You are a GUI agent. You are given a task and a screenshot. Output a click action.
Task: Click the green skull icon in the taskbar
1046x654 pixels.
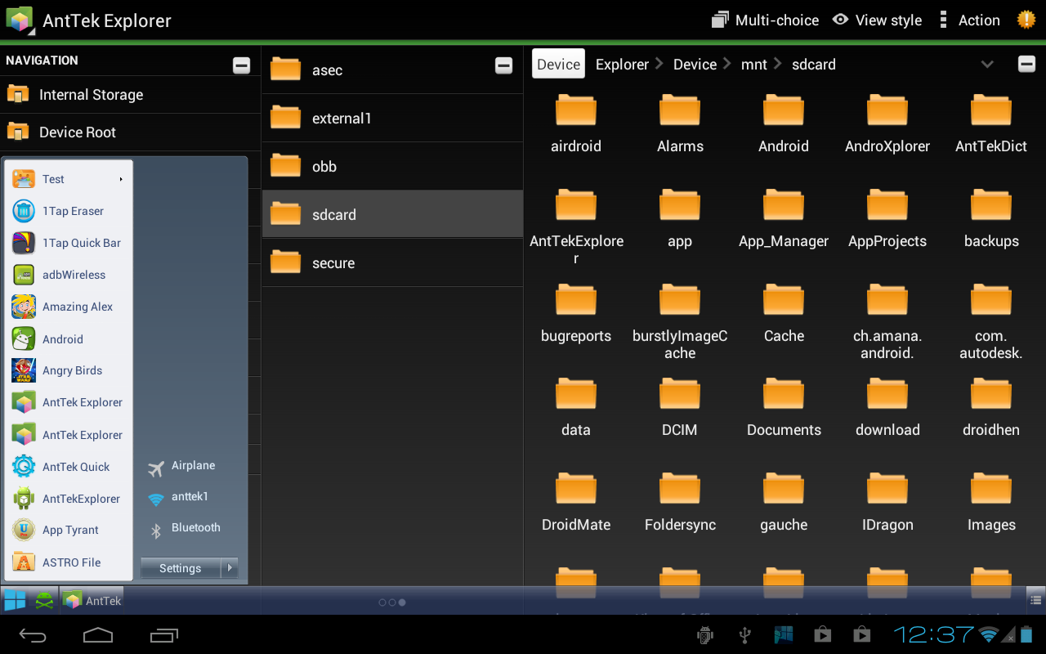44,601
